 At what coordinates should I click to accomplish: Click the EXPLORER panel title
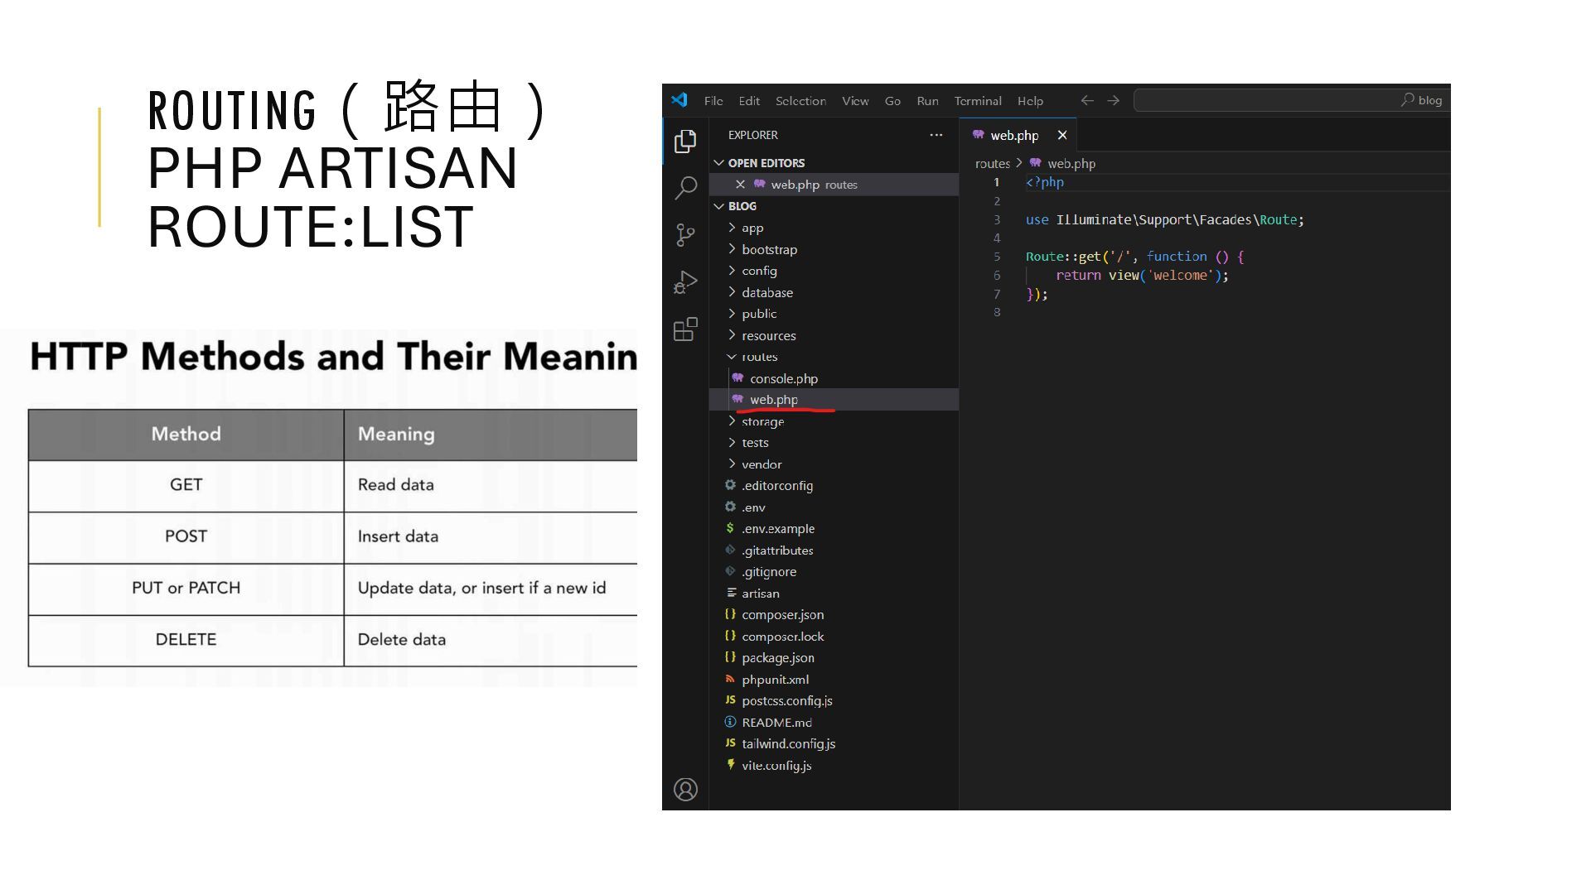point(753,135)
